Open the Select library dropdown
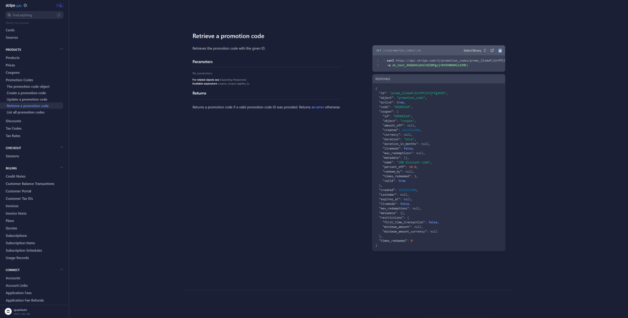The width and height of the screenshot is (628, 318). [x=474, y=51]
